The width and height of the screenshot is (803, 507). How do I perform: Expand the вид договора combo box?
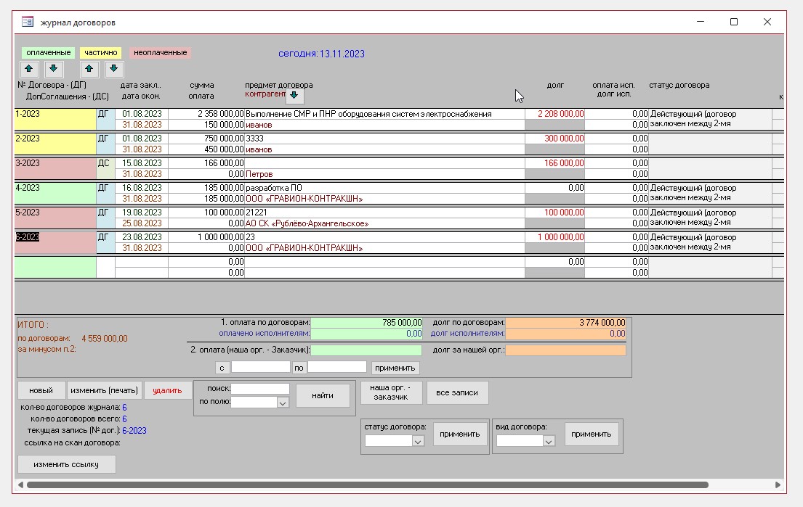pos(549,441)
